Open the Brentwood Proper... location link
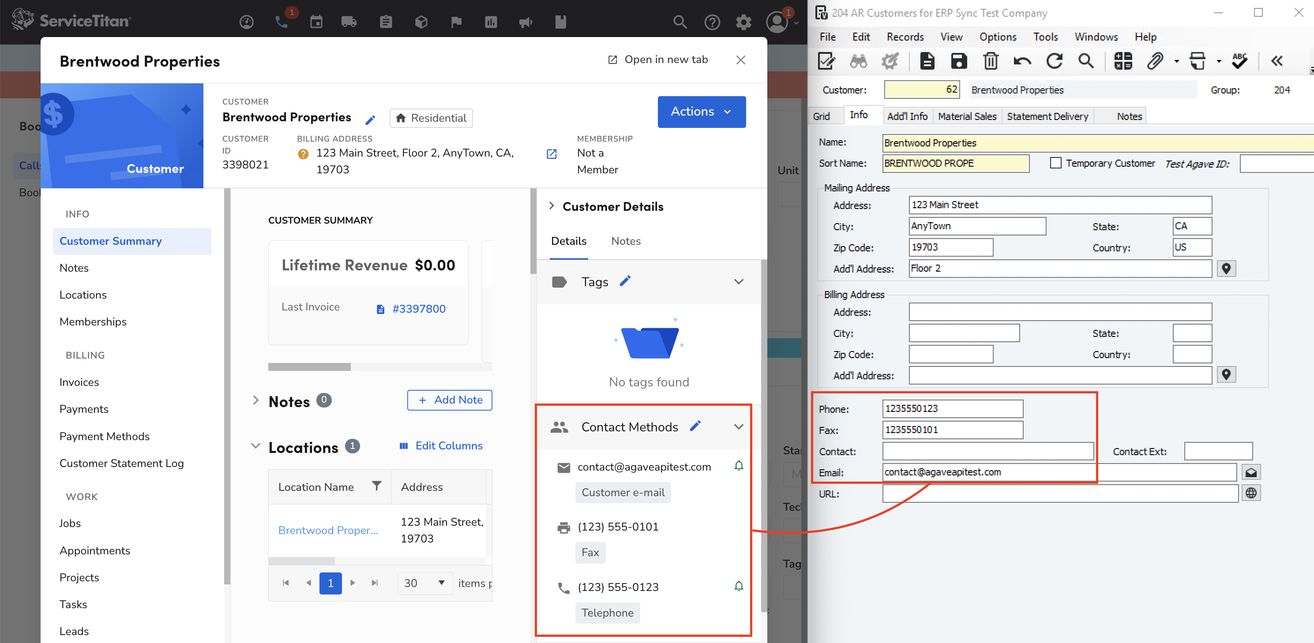This screenshot has width=1314, height=643. click(328, 530)
